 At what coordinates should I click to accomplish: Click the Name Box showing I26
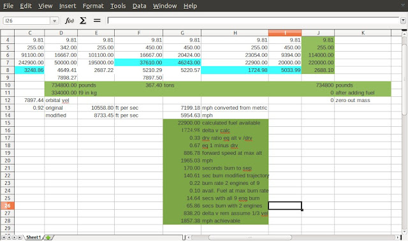tap(27, 21)
